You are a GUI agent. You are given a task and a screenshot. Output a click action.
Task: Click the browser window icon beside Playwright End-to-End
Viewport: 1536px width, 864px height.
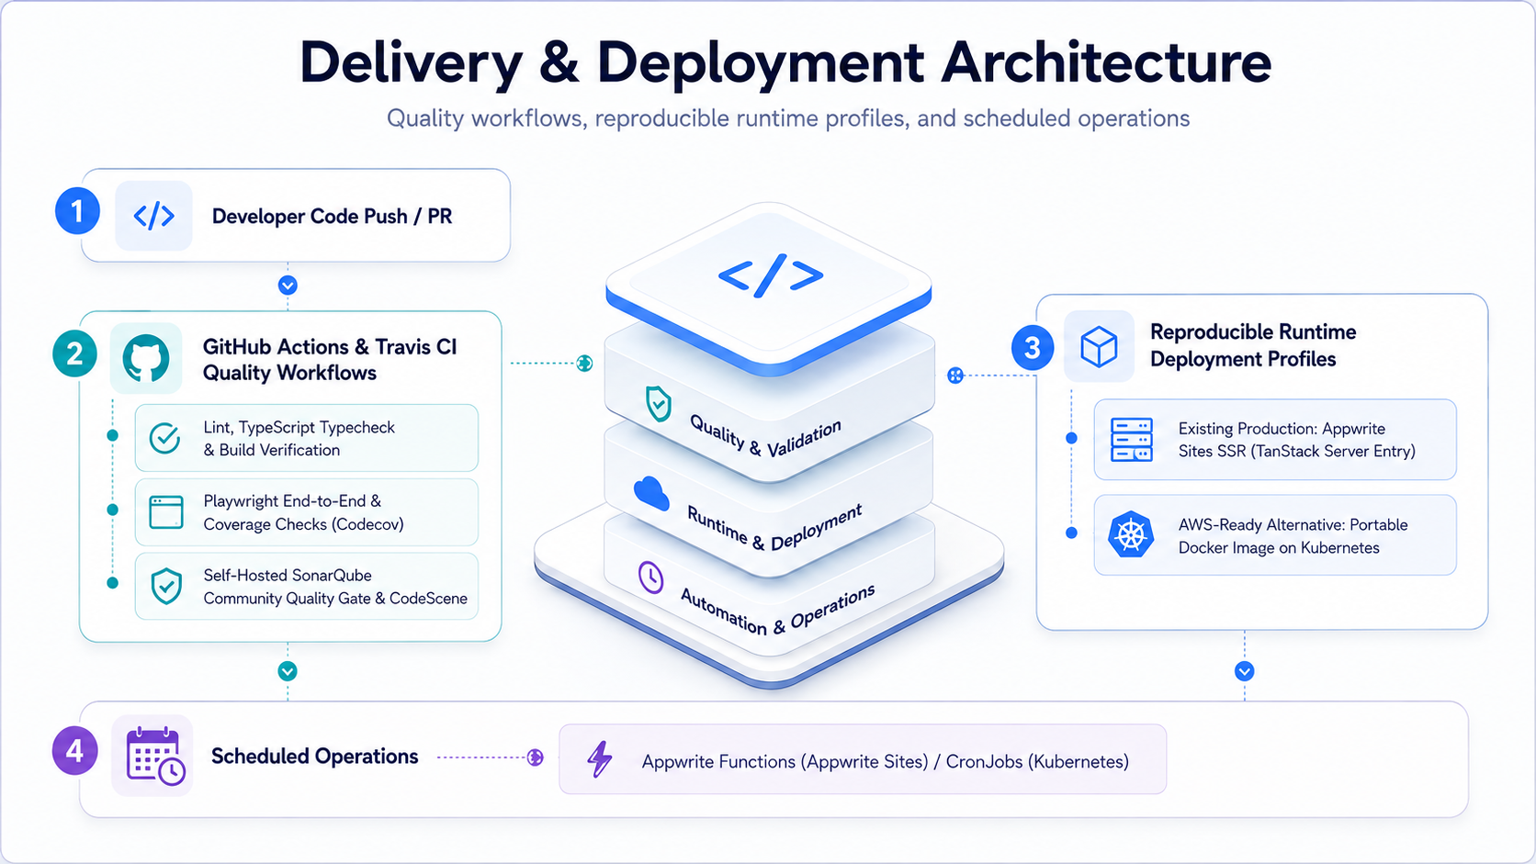[x=166, y=512]
